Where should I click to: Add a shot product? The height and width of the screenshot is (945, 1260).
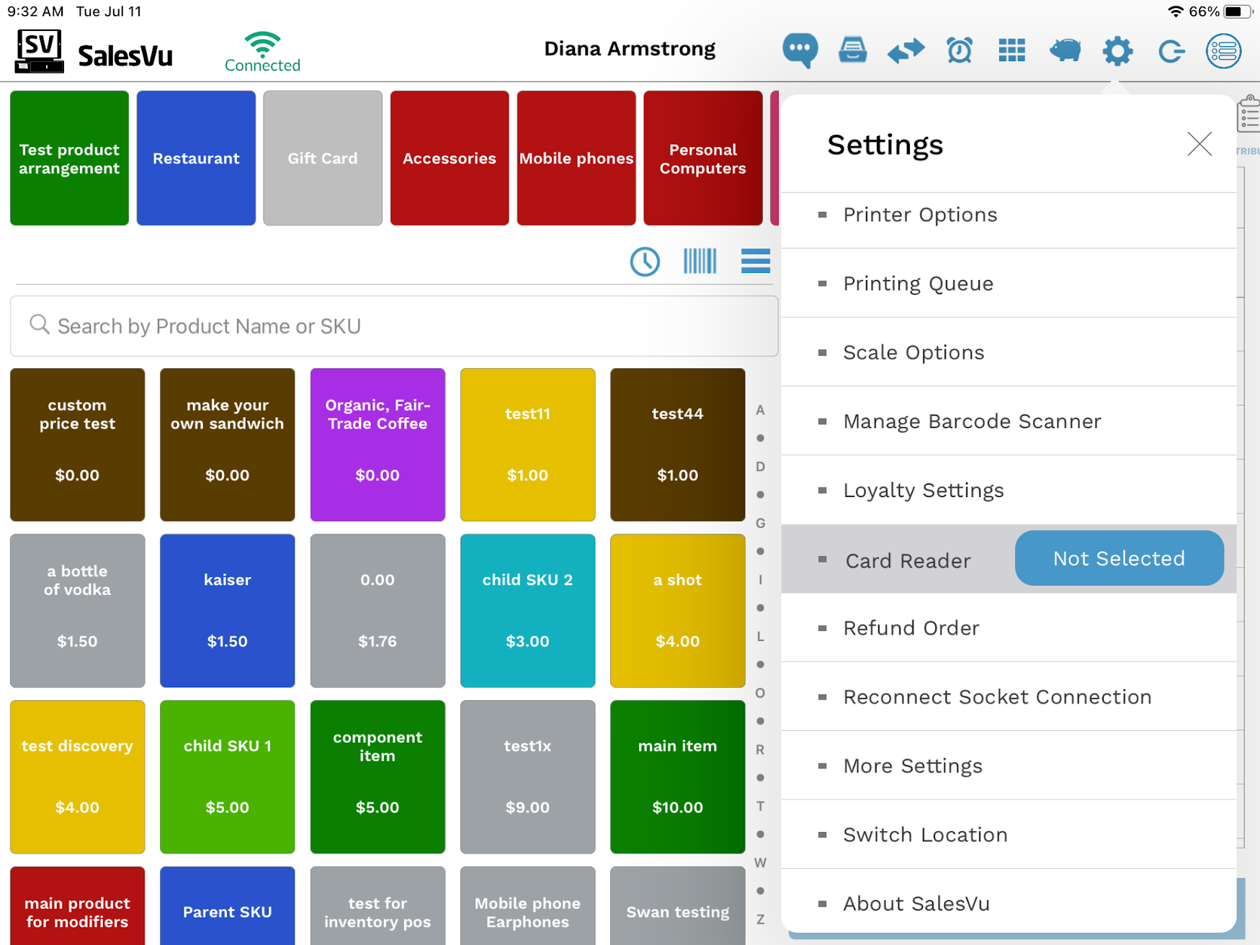pos(677,611)
